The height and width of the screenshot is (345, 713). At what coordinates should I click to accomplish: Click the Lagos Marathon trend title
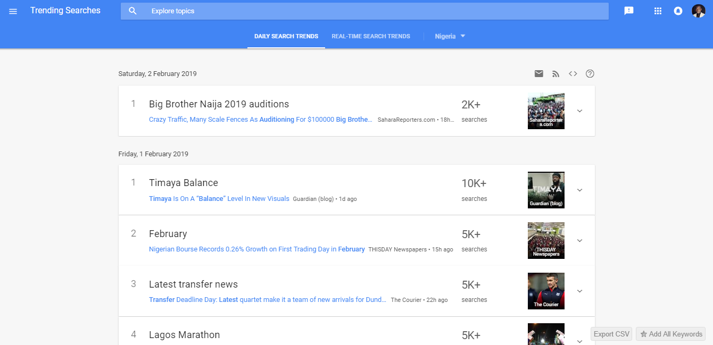pyautogui.click(x=185, y=335)
